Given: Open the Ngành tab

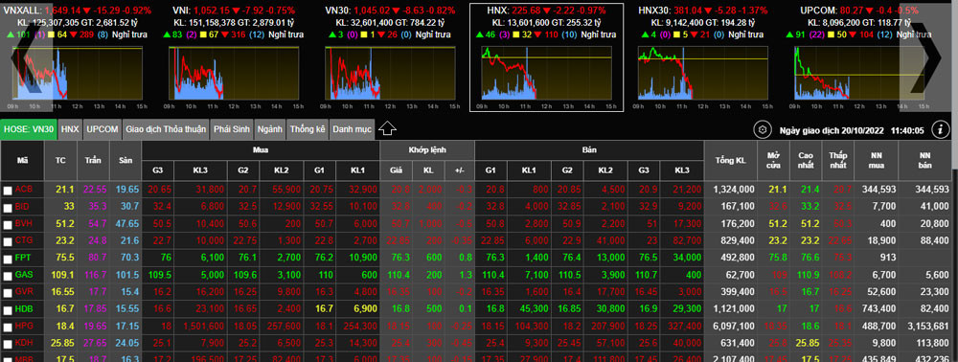Looking at the screenshot, I should click(269, 129).
